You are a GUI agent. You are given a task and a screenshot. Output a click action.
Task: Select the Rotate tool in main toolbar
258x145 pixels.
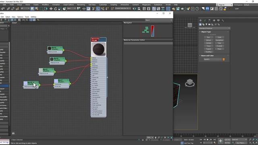(x=56, y=9)
